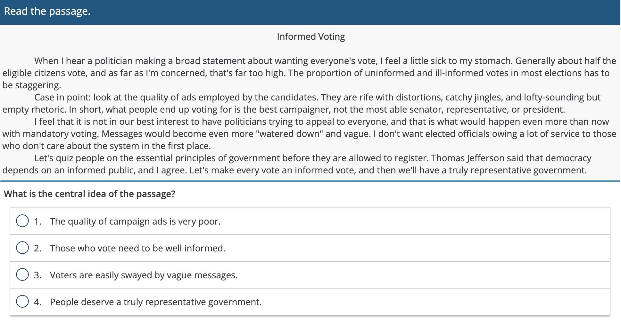Click the number label "1." in answers
This screenshot has height=325, width=621.
[37, 221]
